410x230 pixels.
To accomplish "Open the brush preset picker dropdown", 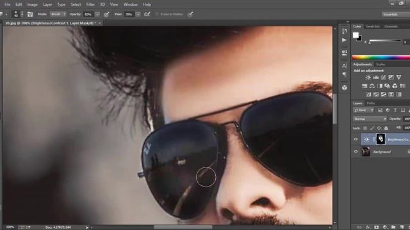I will (22, 14).
